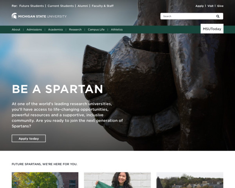Screen dimensions: 235x188
Task: Focus the Search input field
Action: [x=188, y=16]
